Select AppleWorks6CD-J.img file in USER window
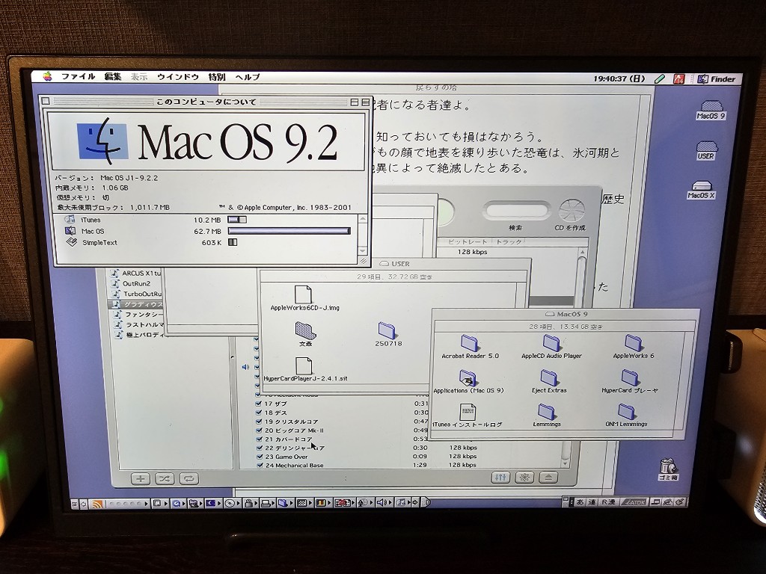Image resolution: width=766 pixels, height=574 pixels. [x=304, y=298]
